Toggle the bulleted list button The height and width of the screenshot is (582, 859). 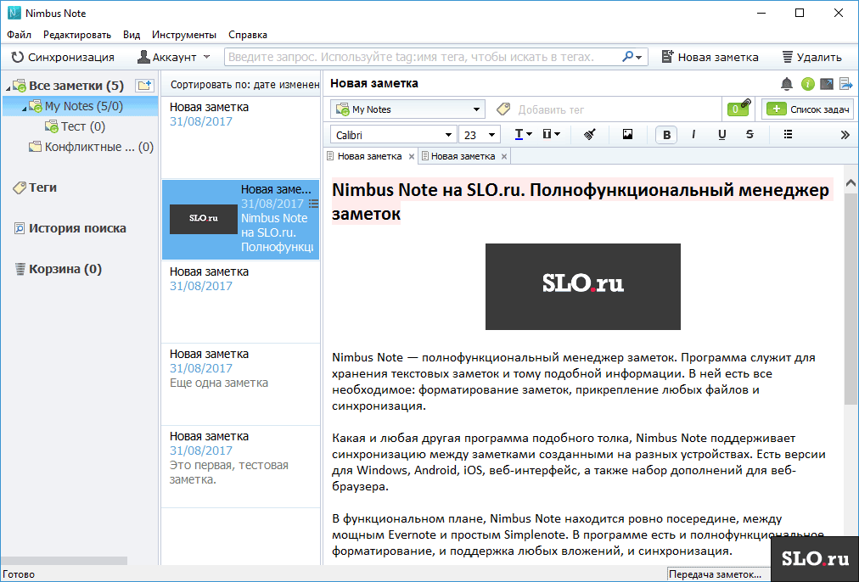788,134
